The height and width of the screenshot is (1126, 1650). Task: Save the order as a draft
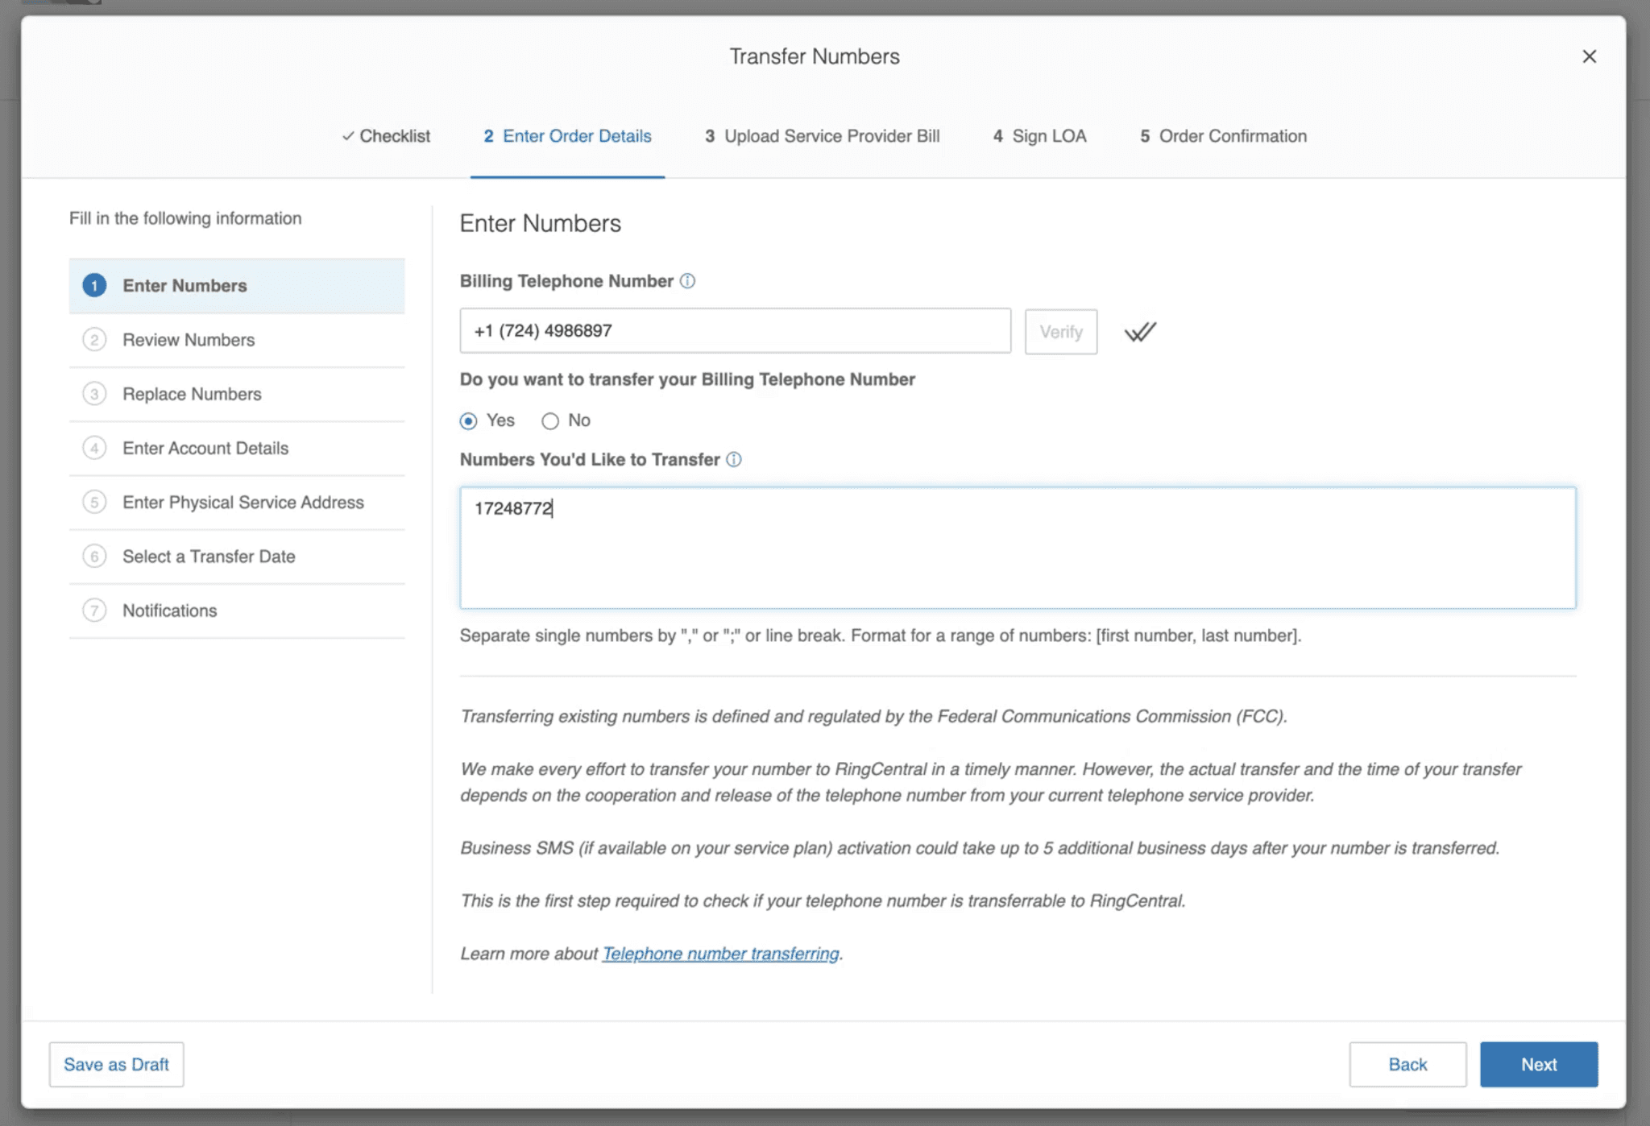pos(116,1065)
